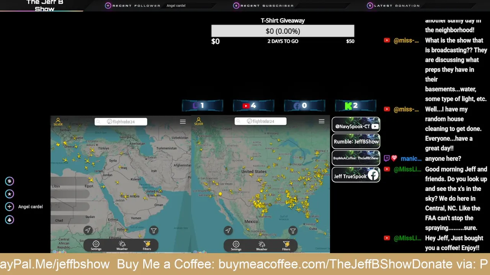The height and width of the screenshot is (275, 490).
Task: Click 'Angel cardel' next to Recent Follower
Action: [x=176, y=6]
